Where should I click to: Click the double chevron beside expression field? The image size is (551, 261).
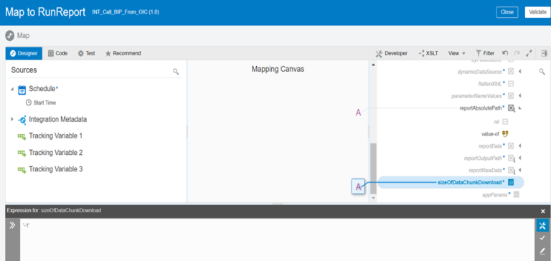(x=12, y=225)
